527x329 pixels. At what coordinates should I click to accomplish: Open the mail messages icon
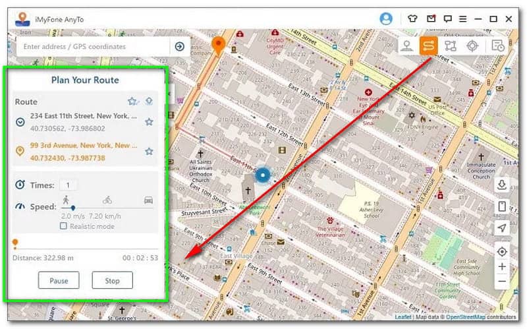pos(431,18)
